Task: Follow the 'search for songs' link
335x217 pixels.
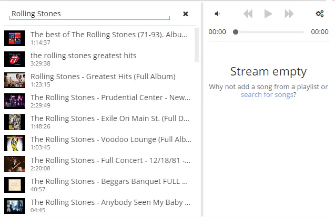Action: (x=267, y=94)
